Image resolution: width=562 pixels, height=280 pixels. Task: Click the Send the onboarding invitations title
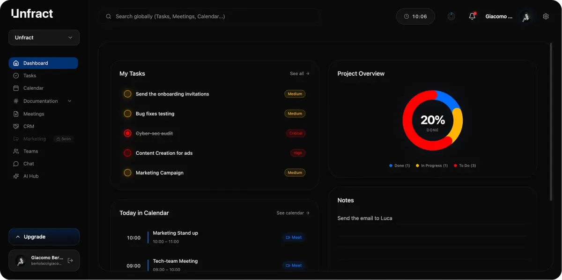coord(172,94)
